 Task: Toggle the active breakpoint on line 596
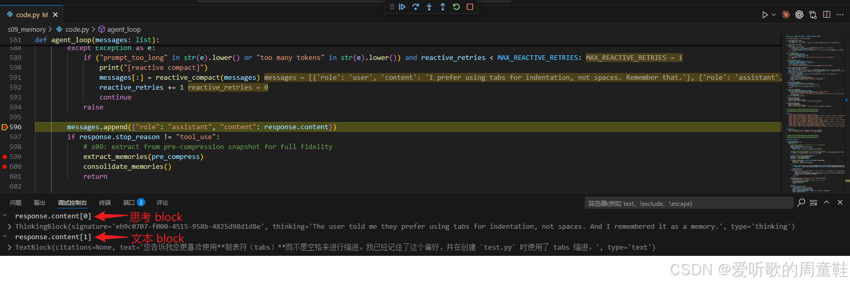pyautogui.click(x=5, y=127)
